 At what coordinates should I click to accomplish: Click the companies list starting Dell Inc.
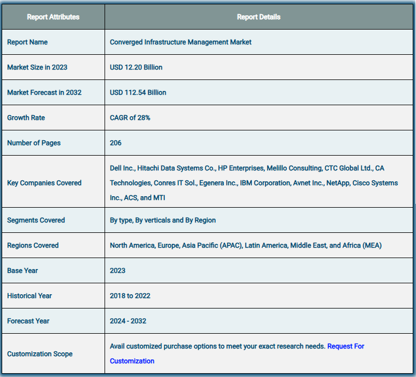254,183
